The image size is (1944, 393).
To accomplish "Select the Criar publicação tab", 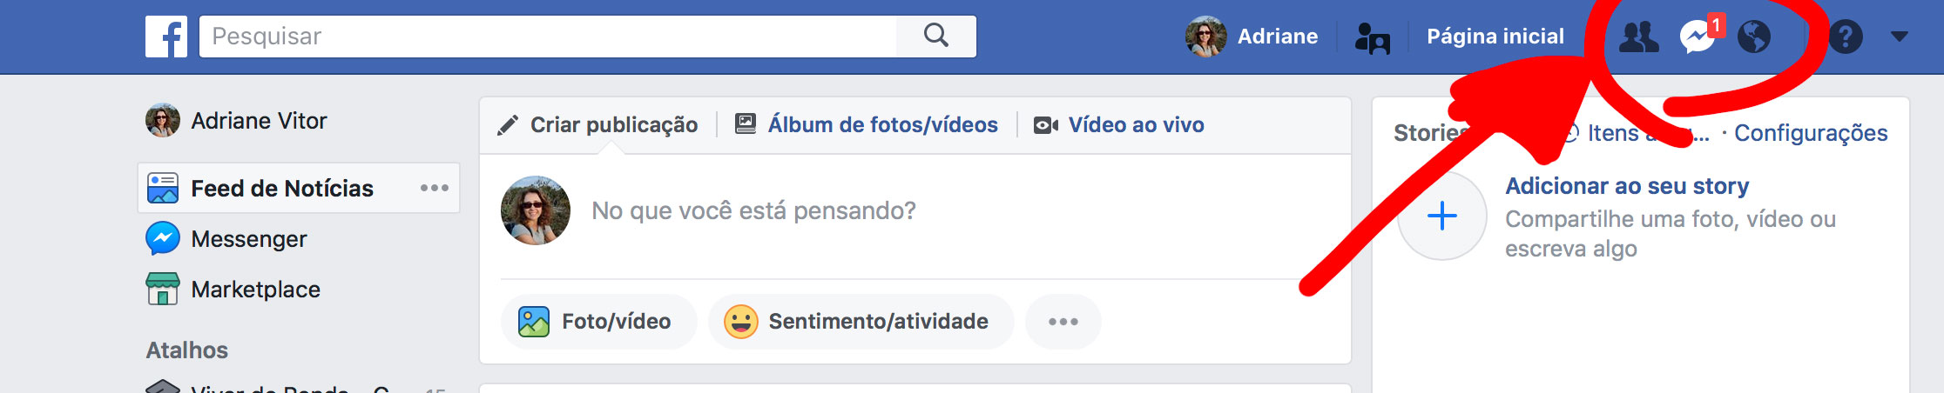I will [x=597, y=125].
